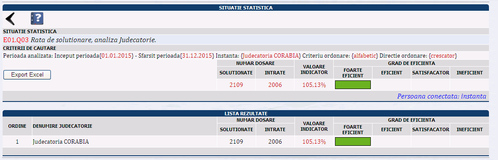The height and width of the screenshot is (160, 498).
Task: Click the red 2109 solutionate value
Action: 236,85
